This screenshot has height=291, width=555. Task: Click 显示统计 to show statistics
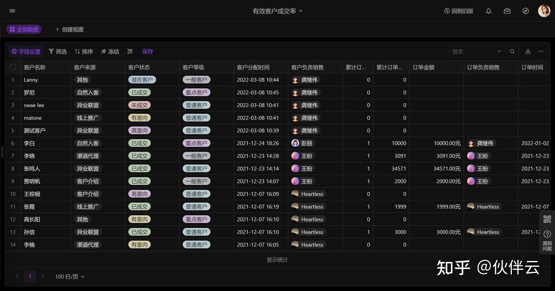point(277,260)
